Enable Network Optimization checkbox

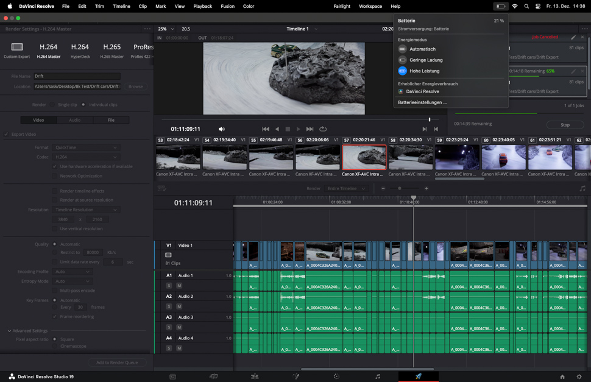(55, 176)
